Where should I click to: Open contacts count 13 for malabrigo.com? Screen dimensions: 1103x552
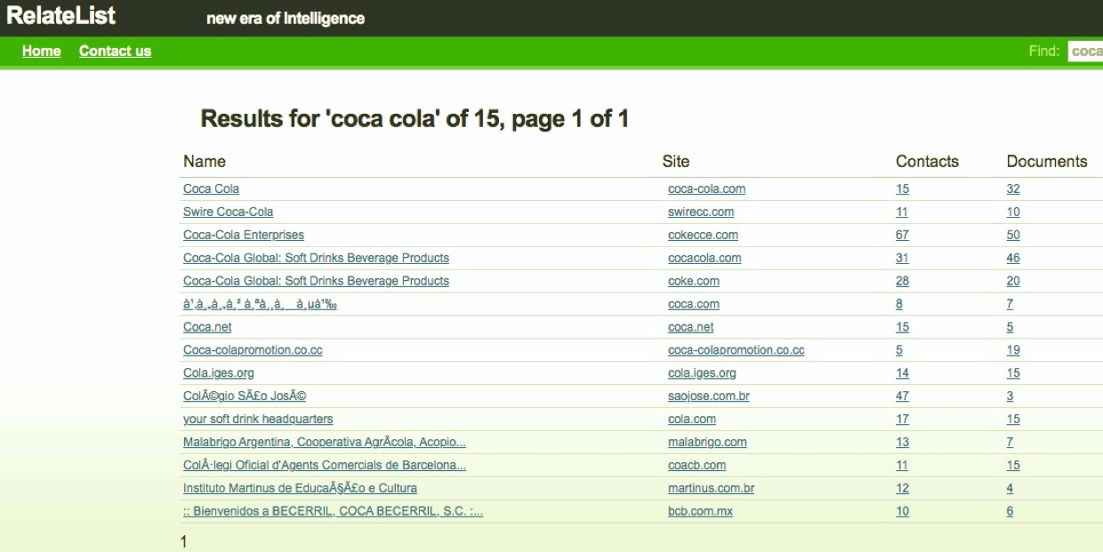902,443
